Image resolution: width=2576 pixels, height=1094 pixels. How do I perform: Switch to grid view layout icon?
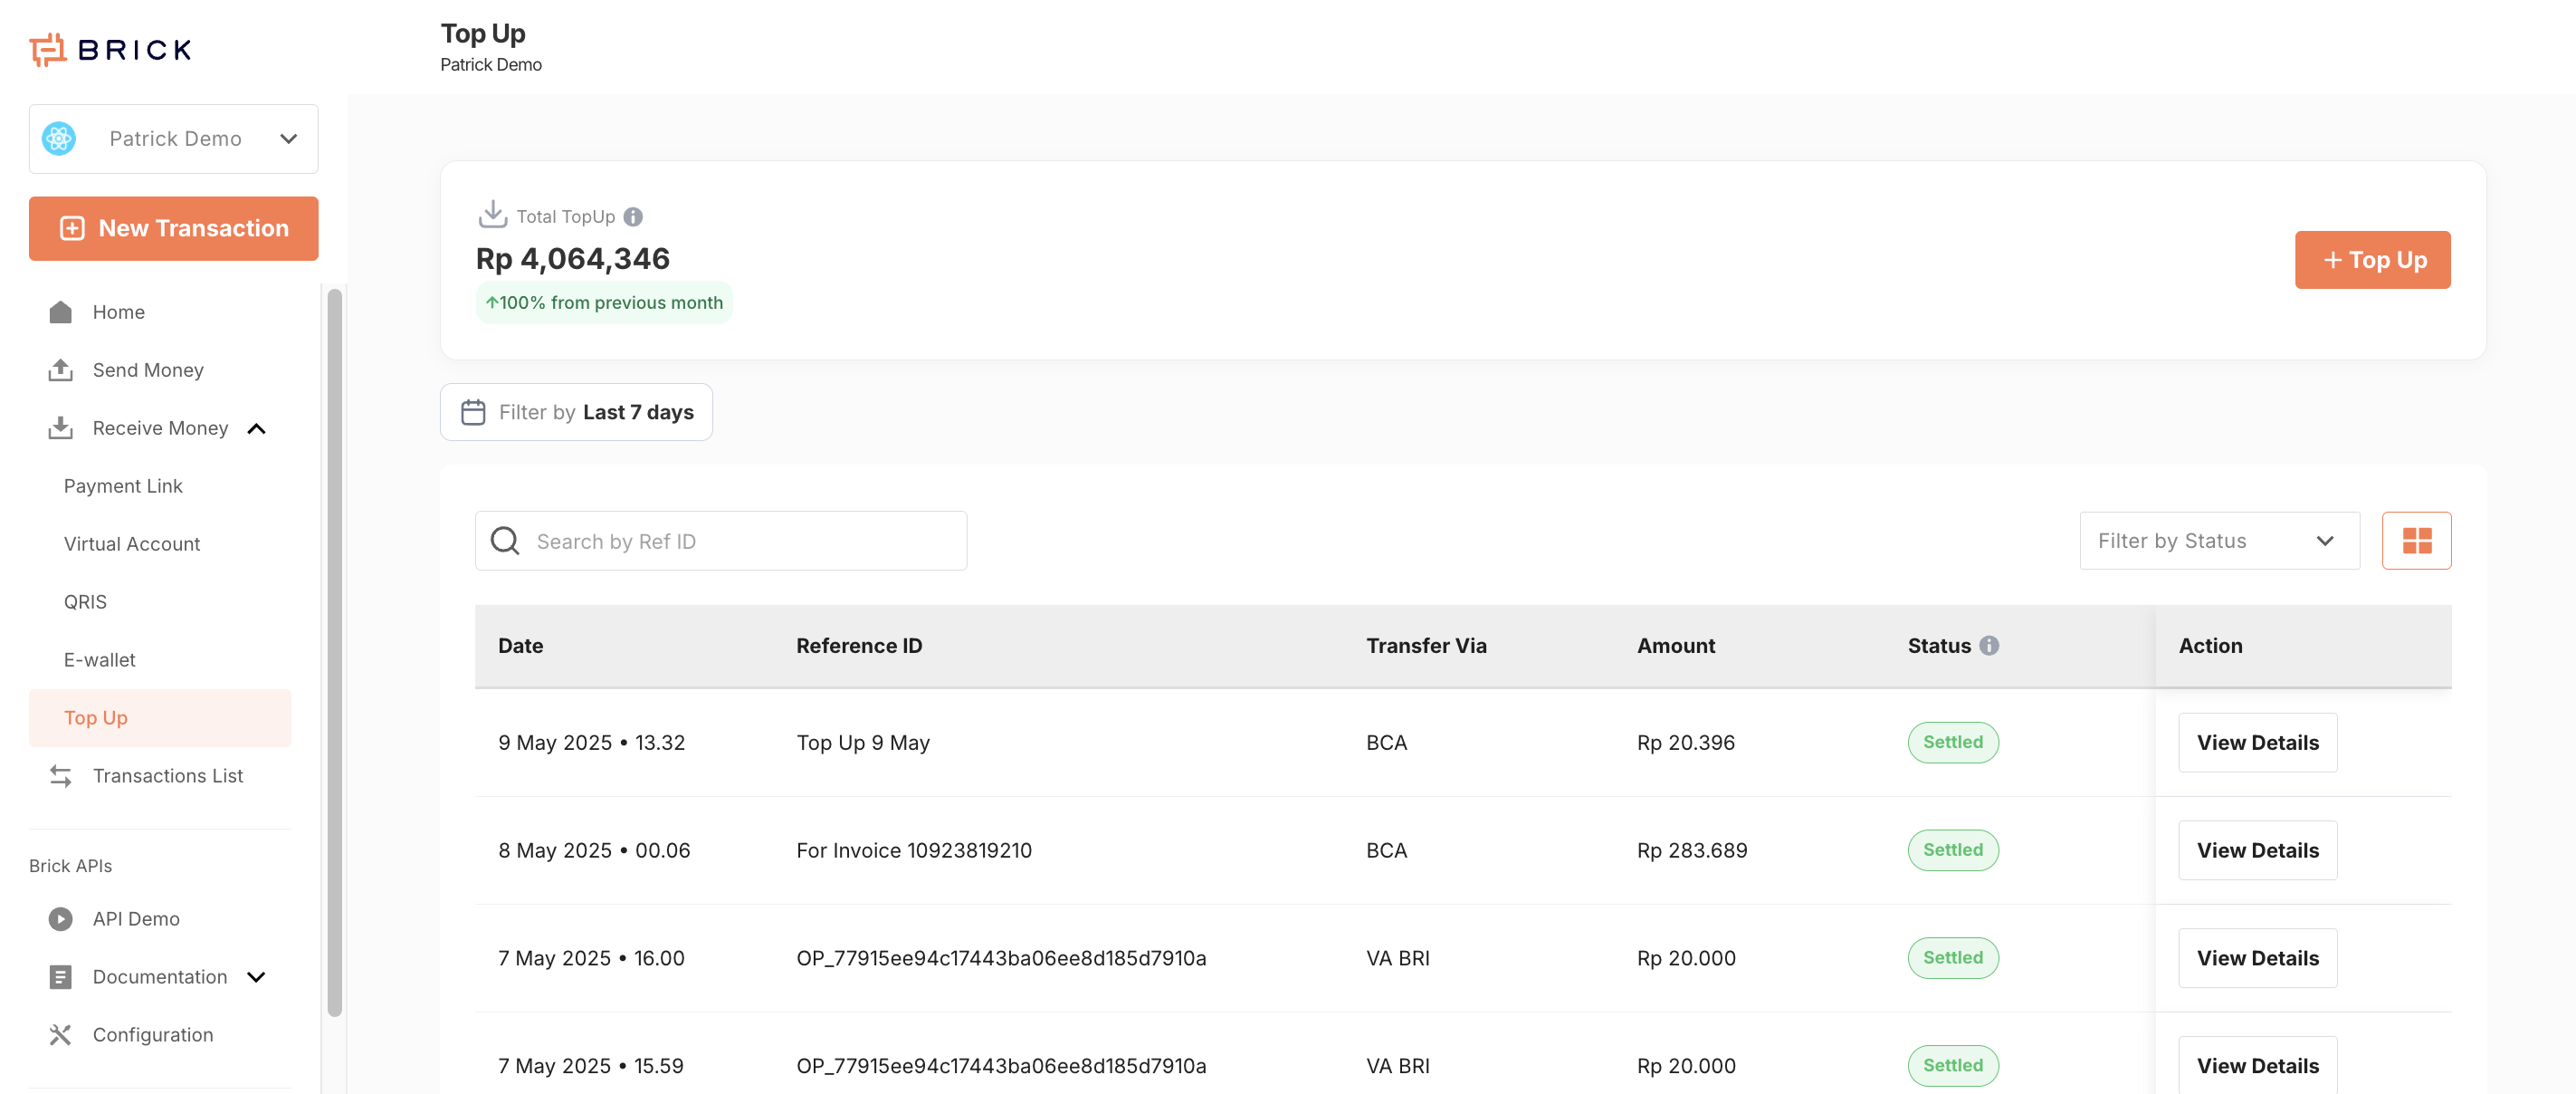click(x=2416, y=541)
